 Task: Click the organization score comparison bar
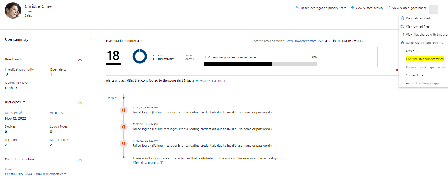pos(260,64)
